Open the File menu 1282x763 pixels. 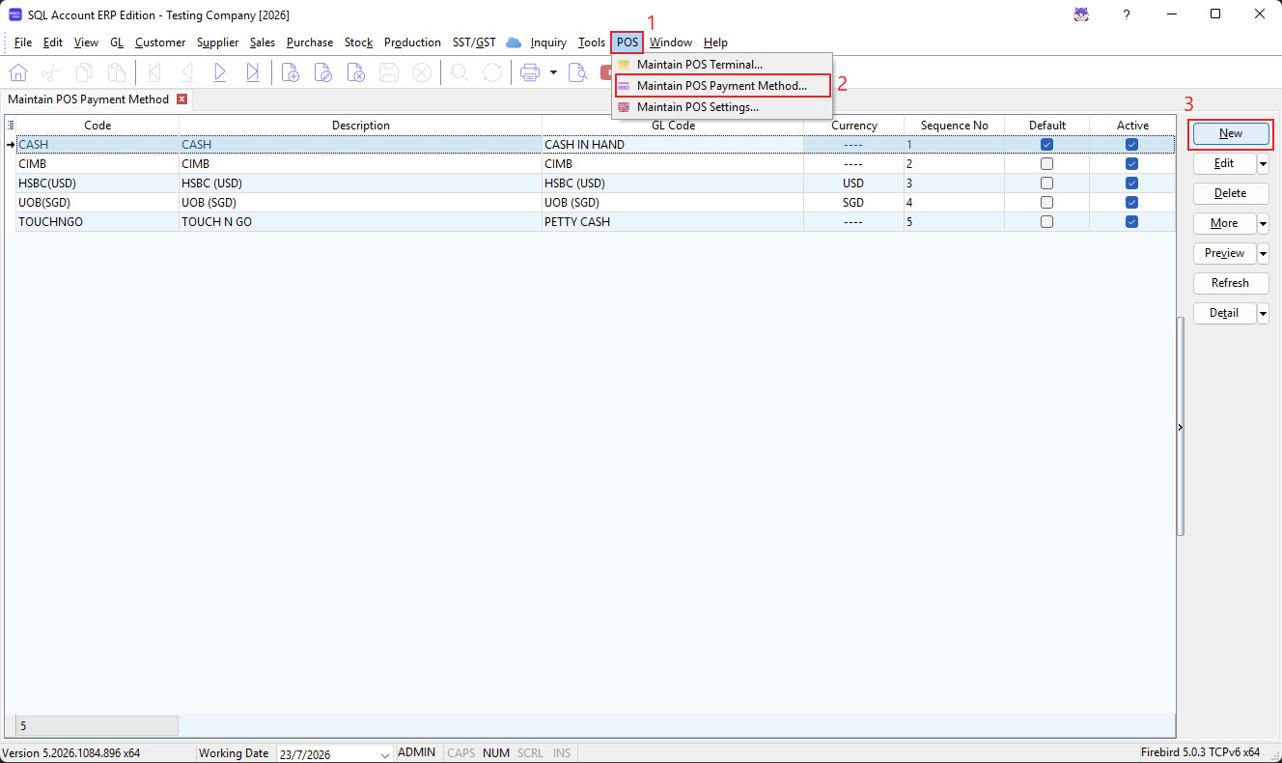click(23, 42)
